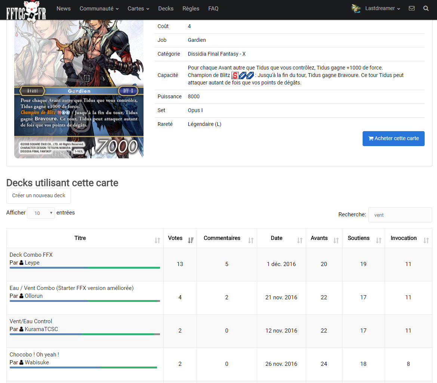Click date cell 26 nov. 2016
This screenshot has width=437, height=383.
pyautogui.click(x=281, y=364)
